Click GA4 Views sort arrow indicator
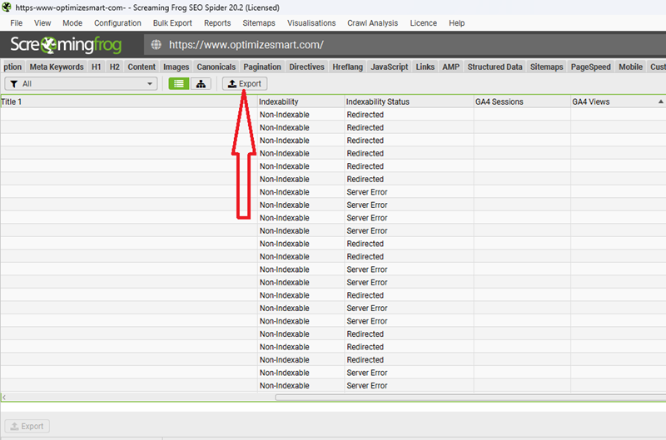The image size is (666, 440). point(660,101)
